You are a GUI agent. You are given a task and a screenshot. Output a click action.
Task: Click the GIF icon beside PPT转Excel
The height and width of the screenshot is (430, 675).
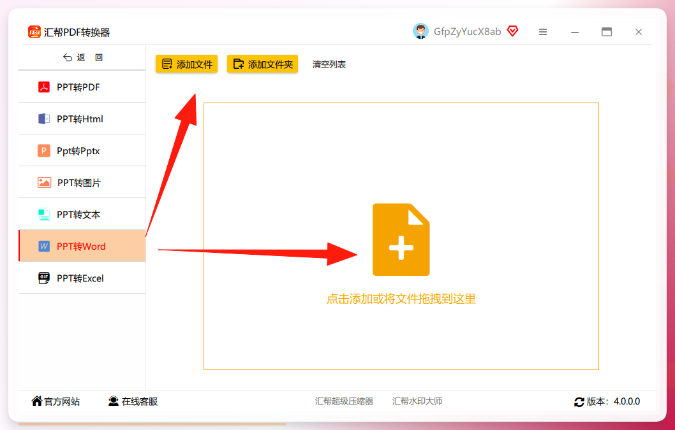[x=44, y=278]
